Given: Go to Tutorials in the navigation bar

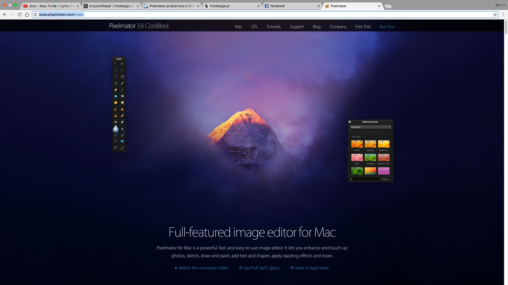Looking at the screenshot, I should coord(273,27).
